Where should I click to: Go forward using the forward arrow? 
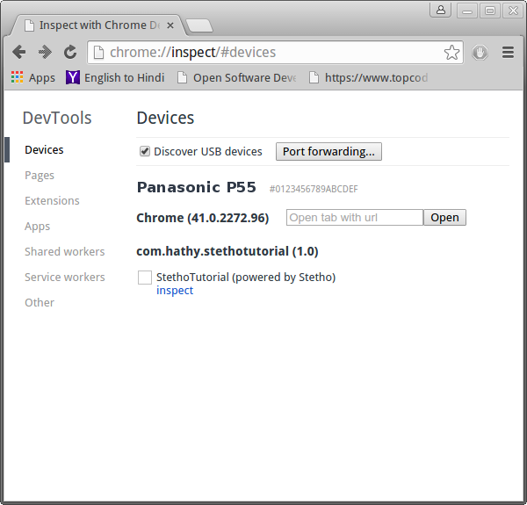coord(45,52)
